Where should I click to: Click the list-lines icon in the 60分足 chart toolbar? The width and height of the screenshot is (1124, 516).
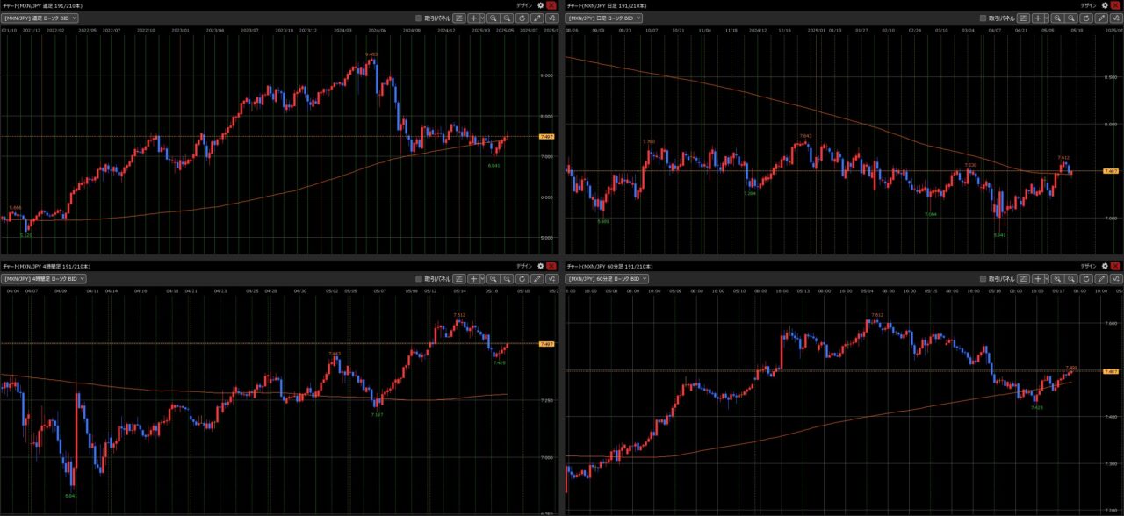1024,278
